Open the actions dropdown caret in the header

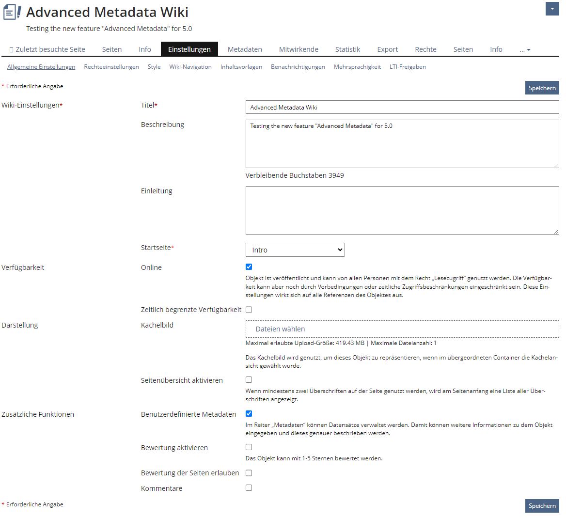point(552,9)
